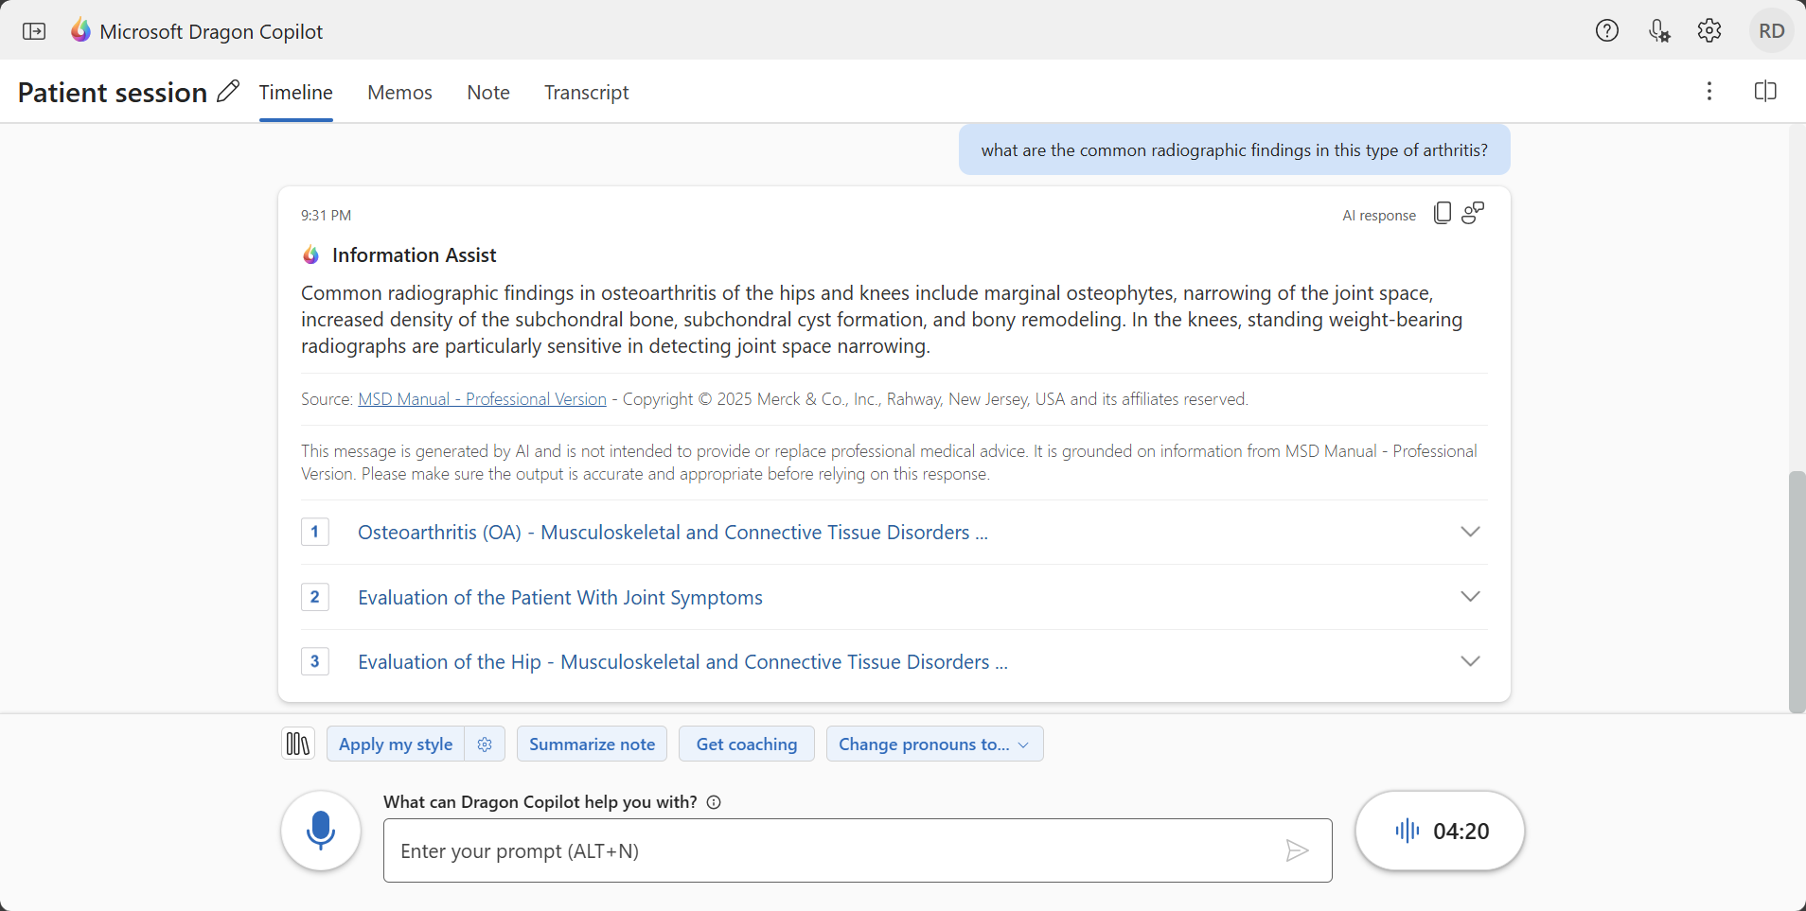Start dictation with the large microphone button

click(321, 831)
